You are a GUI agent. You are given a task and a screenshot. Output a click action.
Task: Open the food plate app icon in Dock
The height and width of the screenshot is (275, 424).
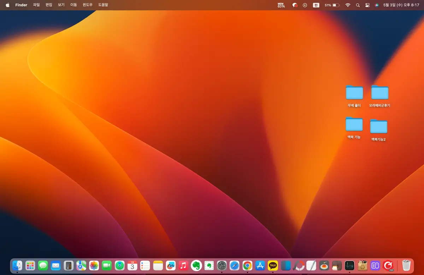324,265
